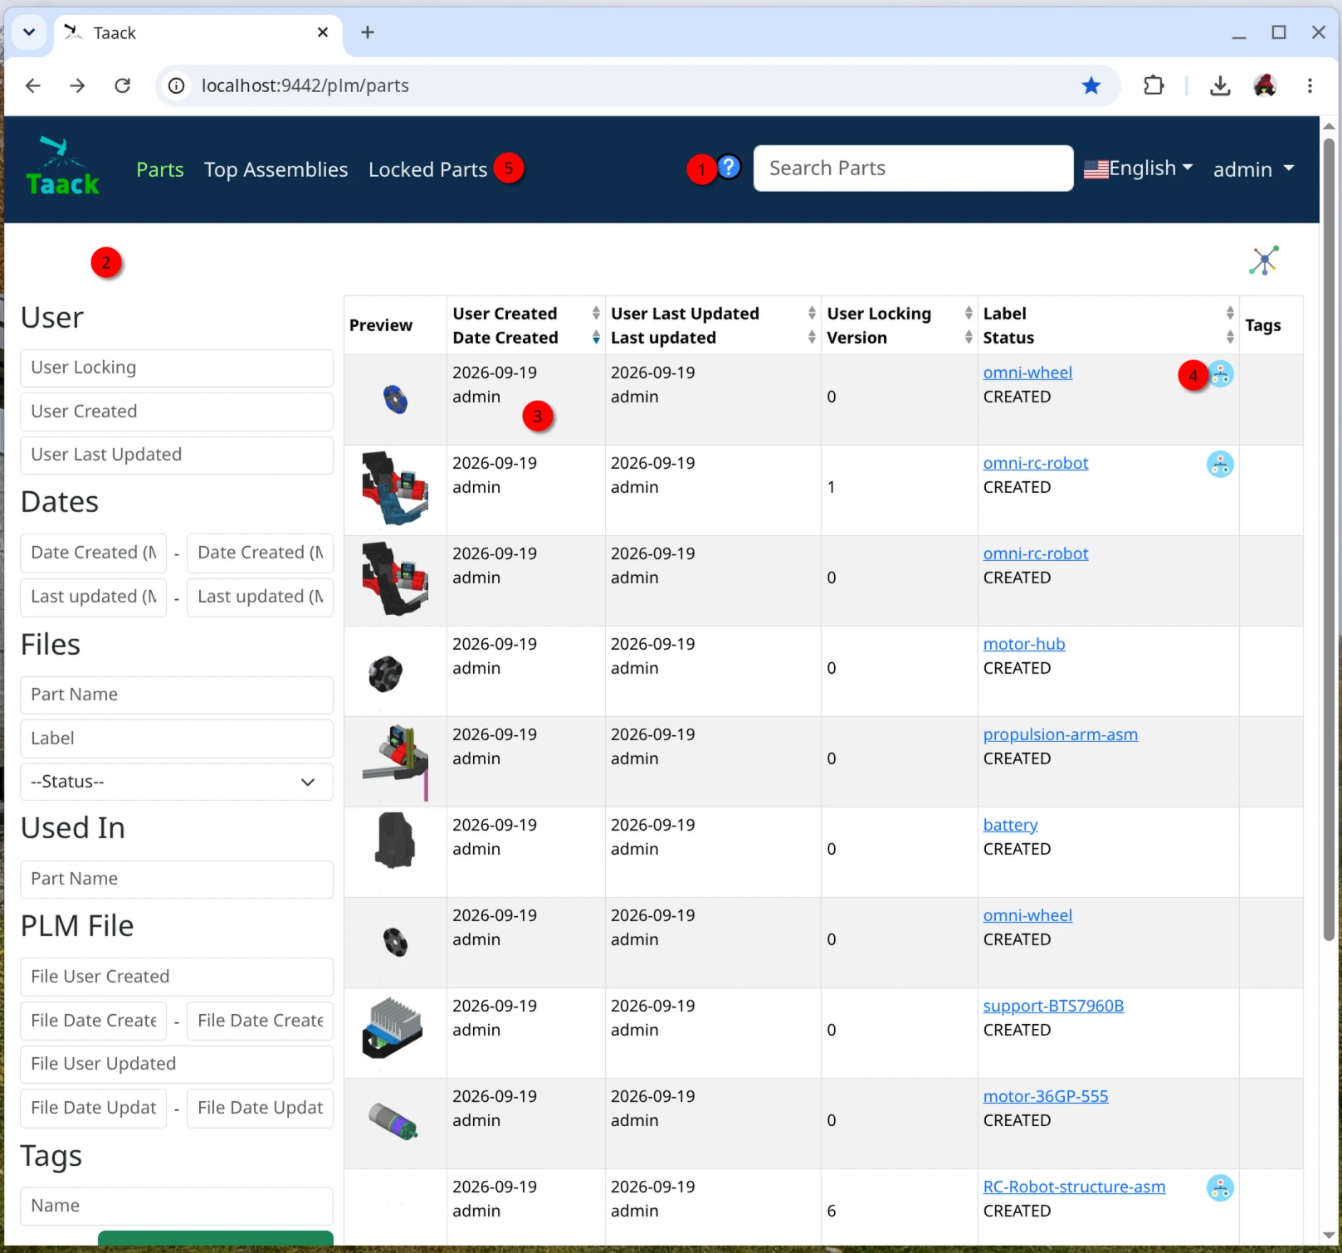This screenshot has width=1342, height=1253.
Task: Sort by Date Created column arrow
Action: tap(596, 338)
